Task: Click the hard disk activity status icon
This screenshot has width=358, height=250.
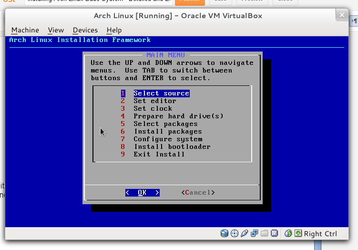Action: pos(225,233)
